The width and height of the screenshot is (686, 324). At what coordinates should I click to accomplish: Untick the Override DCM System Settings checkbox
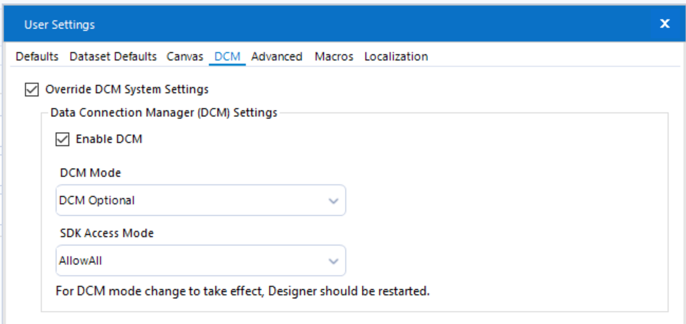[x=32, y=90]
